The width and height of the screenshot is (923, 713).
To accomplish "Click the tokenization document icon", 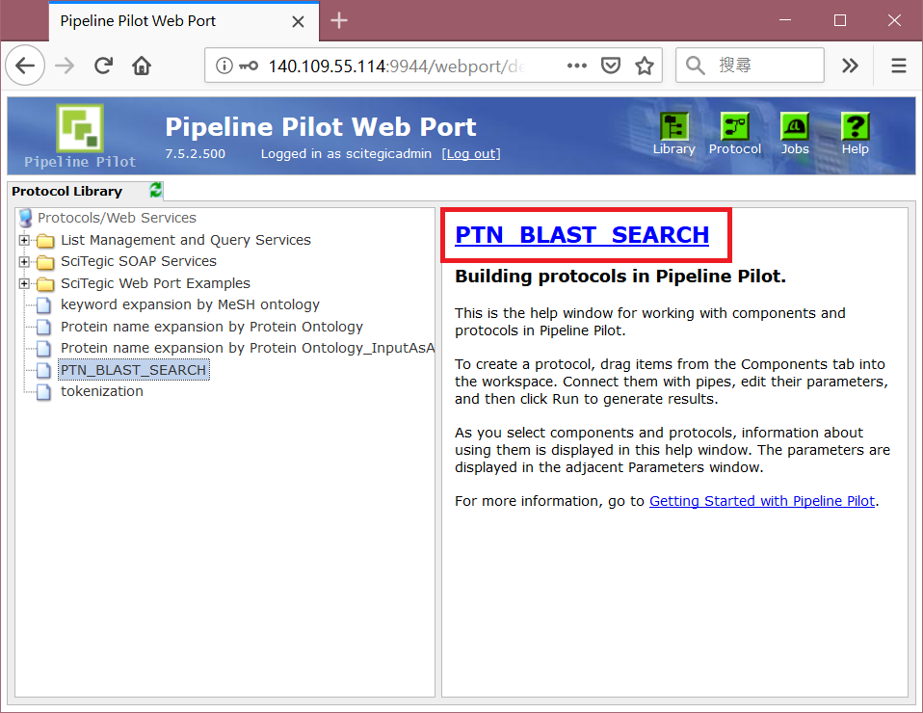I will 43,391.
